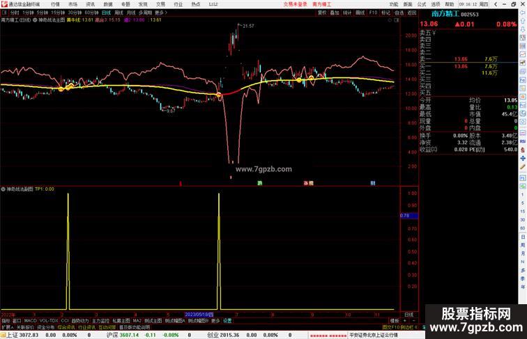Select the 主力监控 indicator tab

100,321
